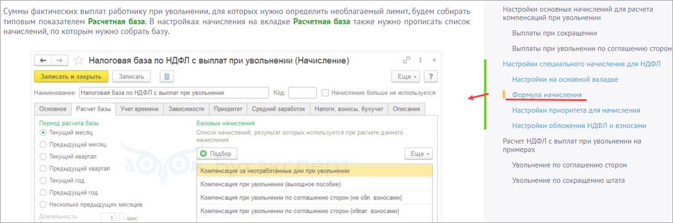Choose the Текущий год radio option

(x=43, y=180)
